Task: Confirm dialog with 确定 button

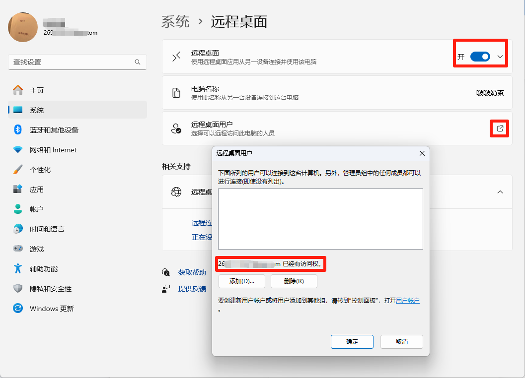Action: [352, 341]
